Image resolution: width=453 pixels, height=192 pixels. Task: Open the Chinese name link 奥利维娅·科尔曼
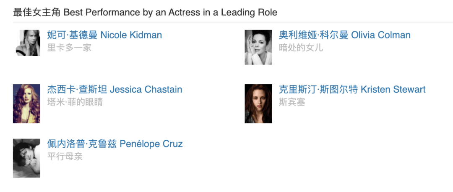[313, 35]
